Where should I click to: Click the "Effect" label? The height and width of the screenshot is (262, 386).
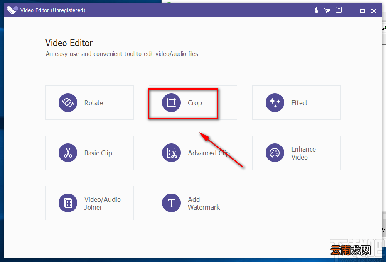299,103
